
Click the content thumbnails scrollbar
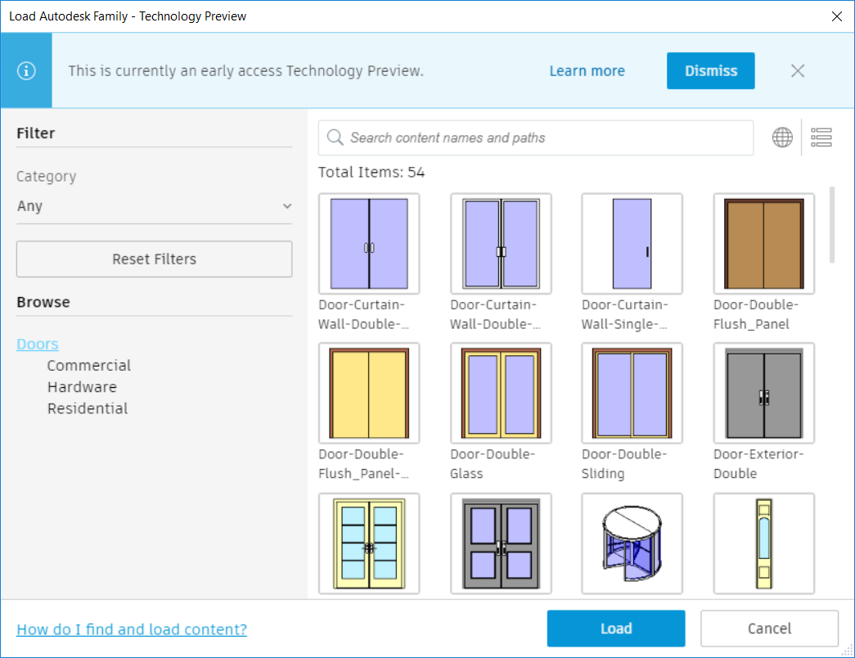tap(832, 225)
